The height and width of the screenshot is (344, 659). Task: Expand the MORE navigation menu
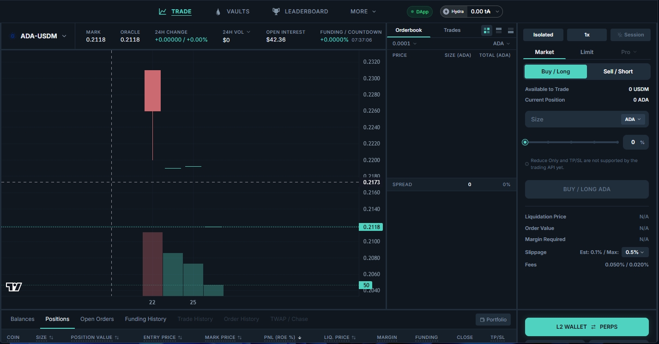coord(363,12)
